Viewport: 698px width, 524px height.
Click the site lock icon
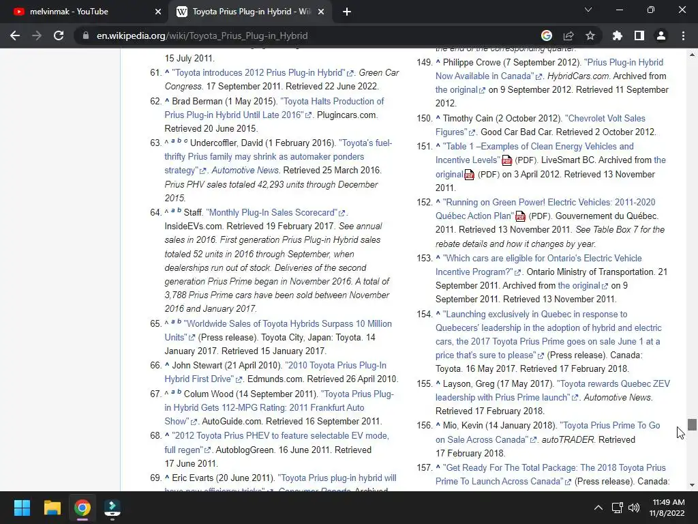pos(85,35)
